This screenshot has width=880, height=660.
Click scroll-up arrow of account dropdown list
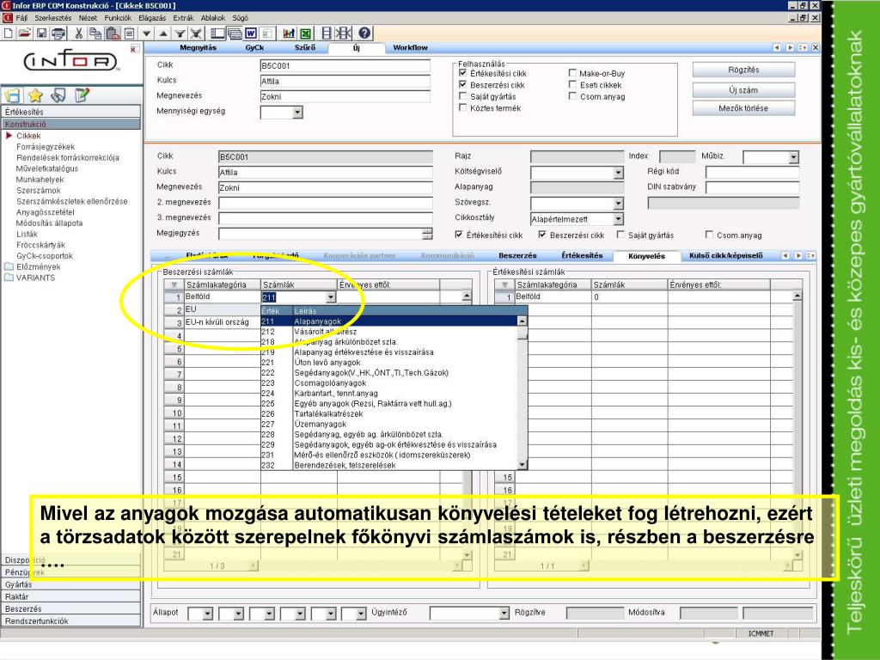[x=522, y=321]
